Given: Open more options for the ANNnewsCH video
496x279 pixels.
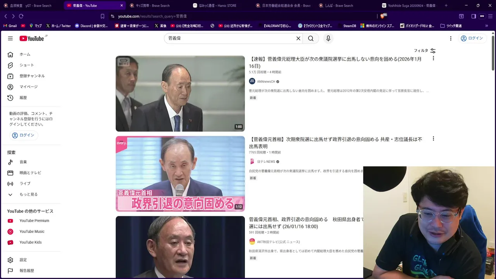Looking at the screenshot, I should (x=433, y=59).
